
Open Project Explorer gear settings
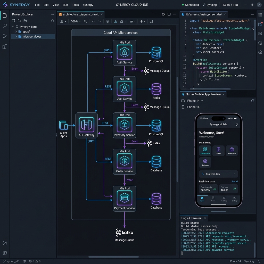click(x=53, y=21)
